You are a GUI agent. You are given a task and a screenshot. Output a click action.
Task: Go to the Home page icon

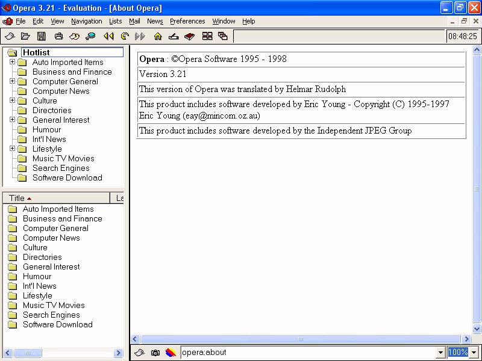158,36
